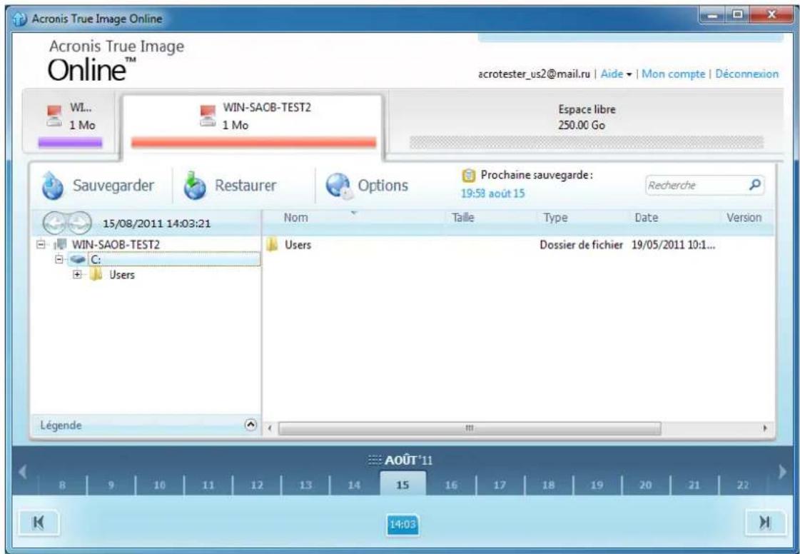Select day 9 on the timeline
This screenshot has height=554, width=800.
111,485
